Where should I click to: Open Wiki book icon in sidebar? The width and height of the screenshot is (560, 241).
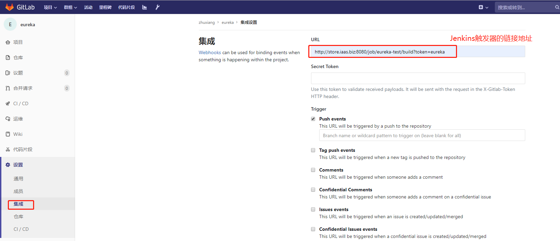click(x=8, y=134)
